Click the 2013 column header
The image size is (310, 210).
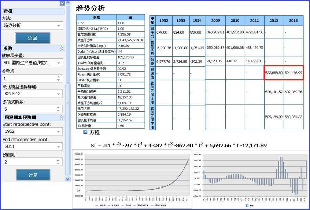tap(293, 20)
